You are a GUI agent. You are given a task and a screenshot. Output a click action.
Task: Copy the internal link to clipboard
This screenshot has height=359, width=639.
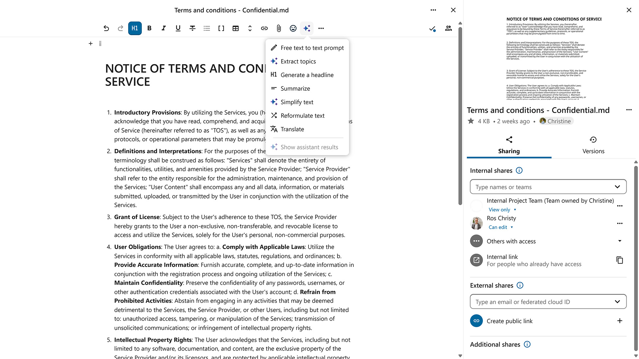point(619,260)
